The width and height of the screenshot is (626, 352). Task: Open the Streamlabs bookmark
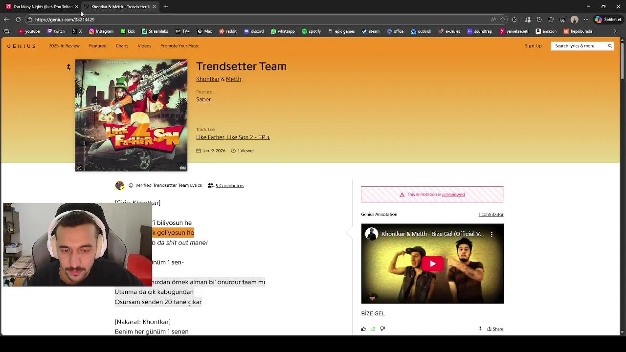coord(155,31)
